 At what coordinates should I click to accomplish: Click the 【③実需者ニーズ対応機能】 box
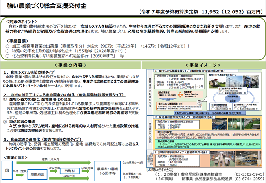[246, 107]
